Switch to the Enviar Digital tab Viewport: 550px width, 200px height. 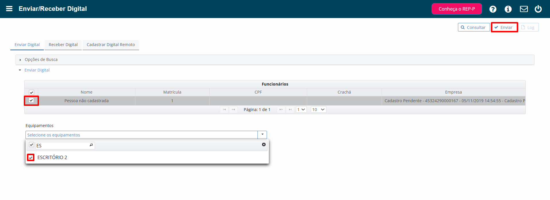(x=27, y=45)
